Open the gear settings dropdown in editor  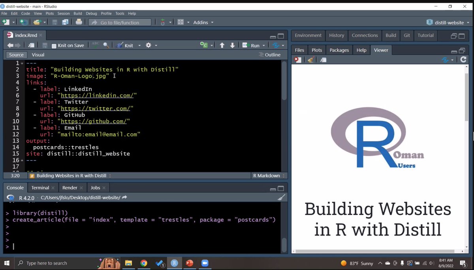[x=151, y=45]
